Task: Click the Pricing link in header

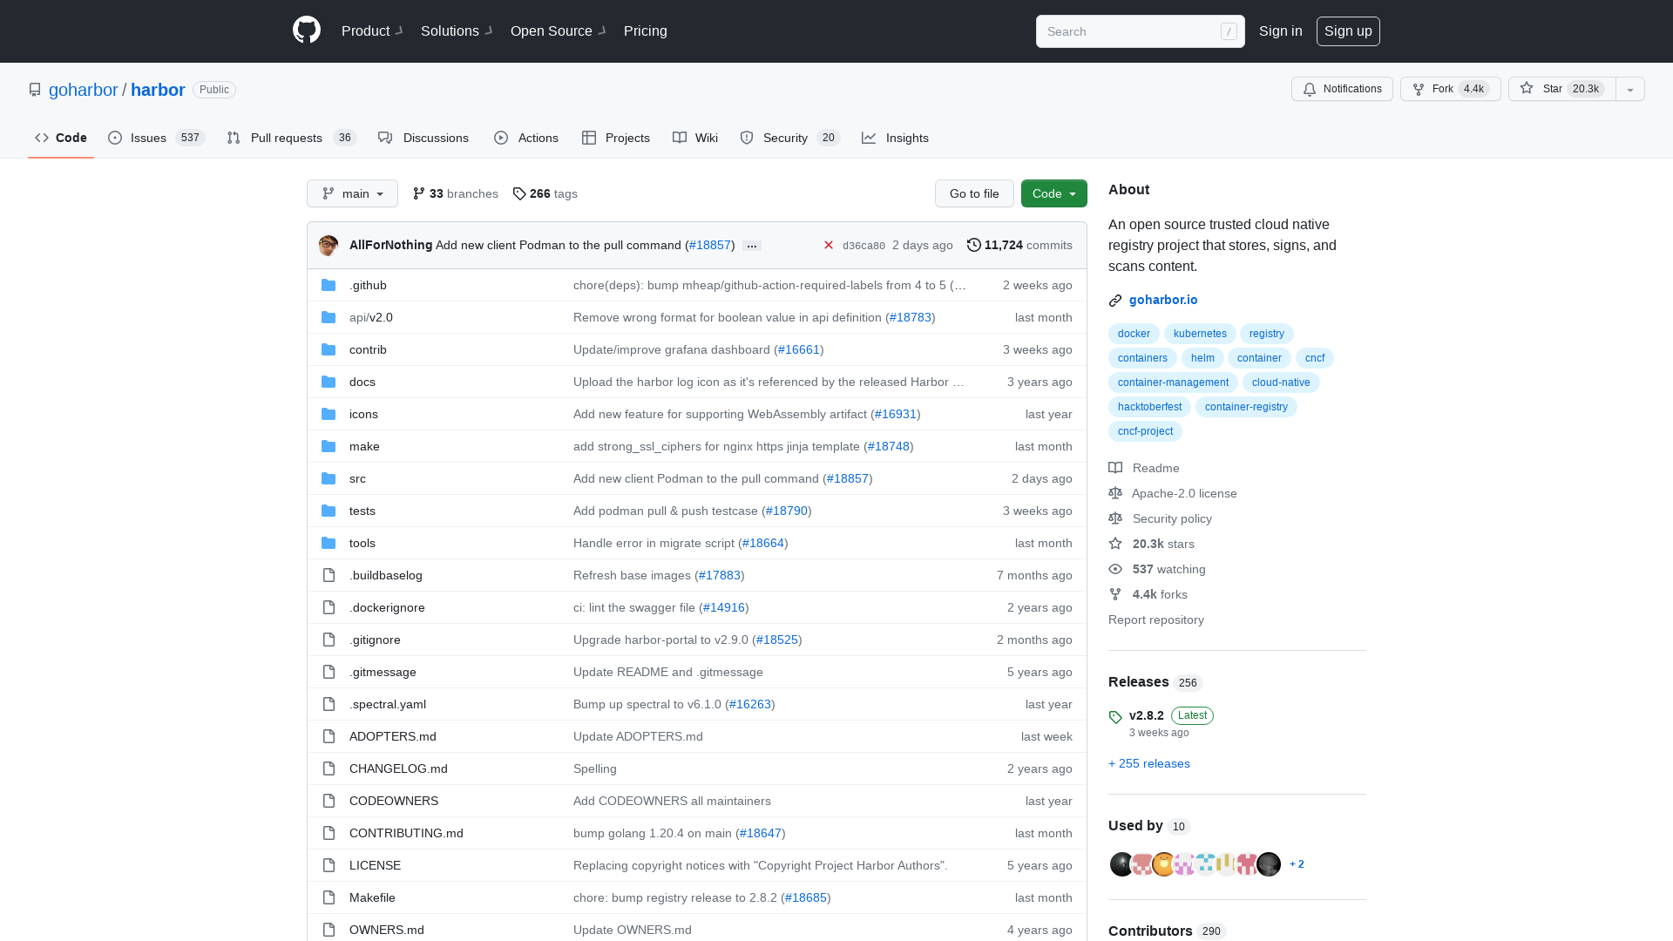Action: 646,31
